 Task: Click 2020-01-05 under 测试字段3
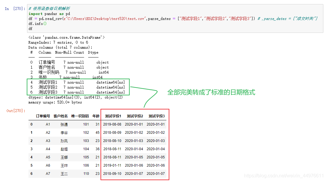click(156, 157)
